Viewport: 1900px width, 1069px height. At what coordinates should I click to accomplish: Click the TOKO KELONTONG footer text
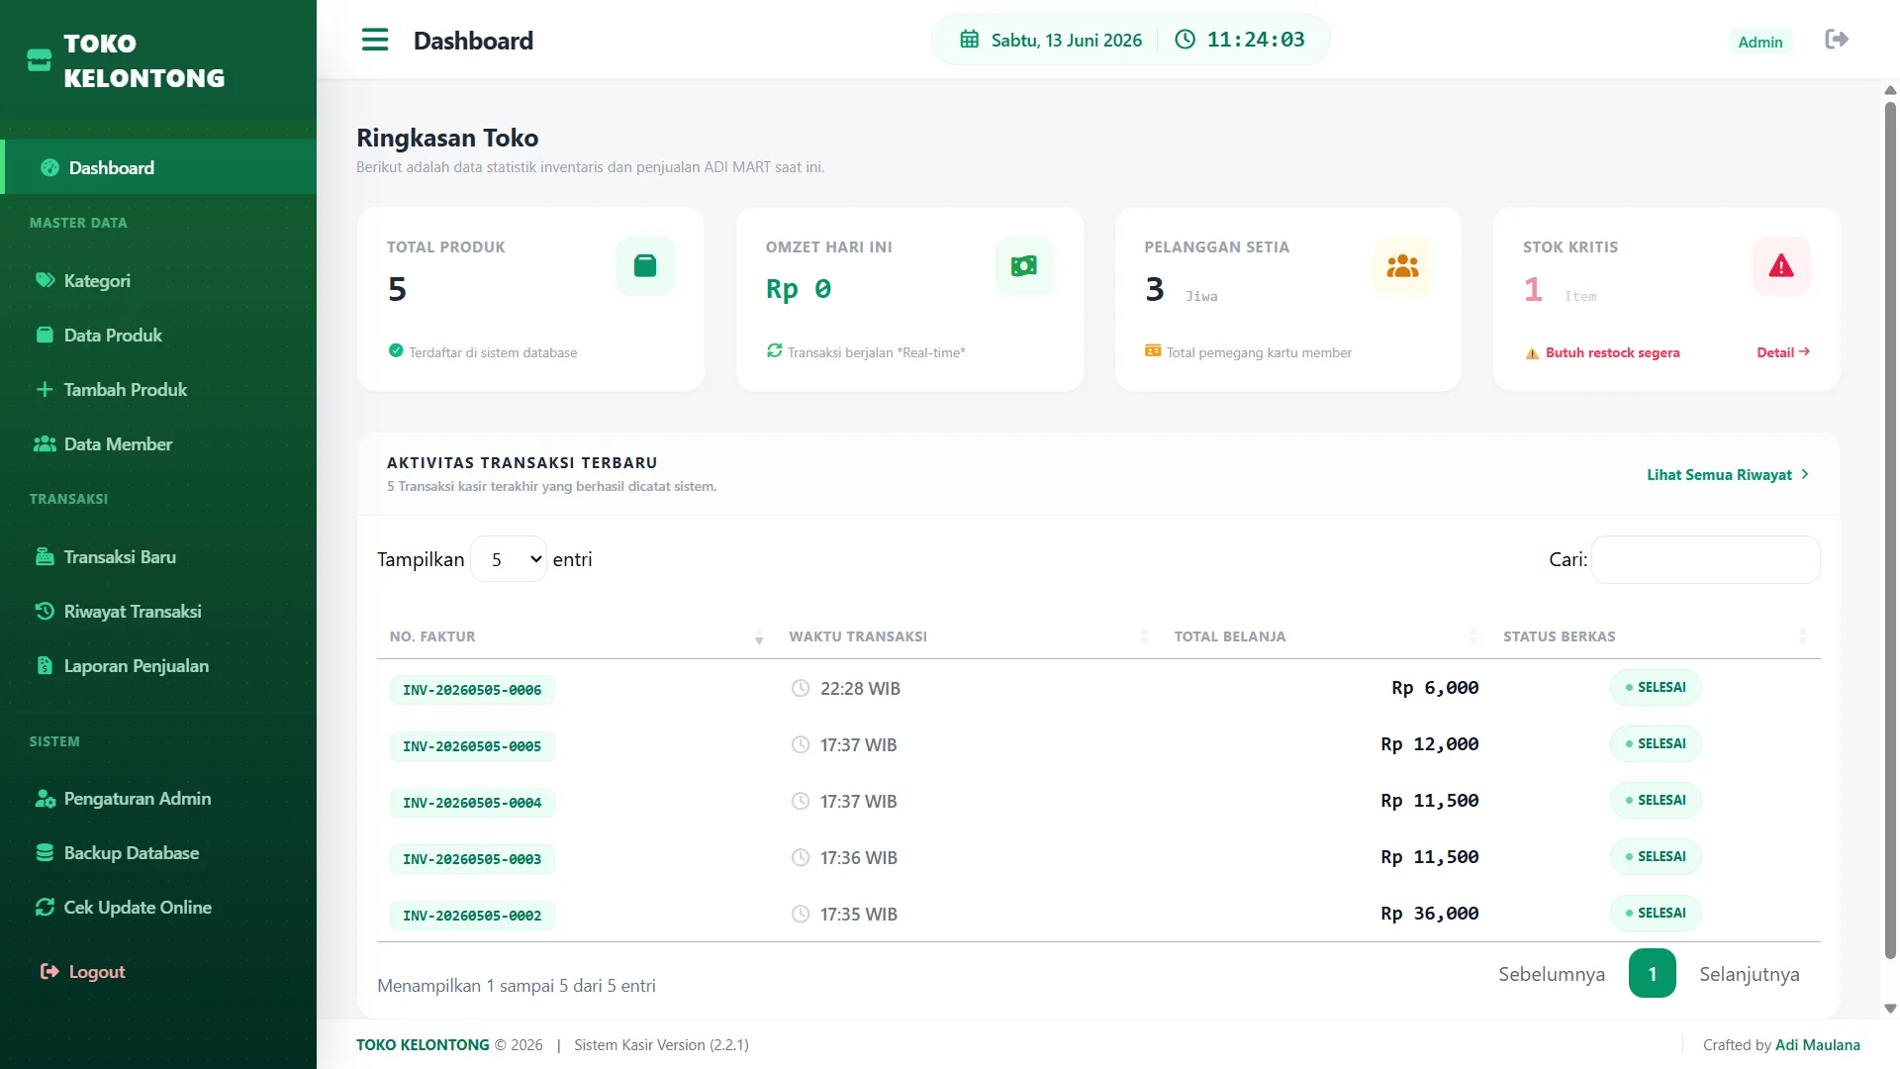(x=423, y=1045)
